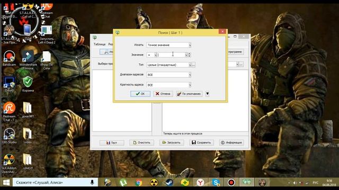This screenshot has width=339, height=190.
Task: Switch the РУС input language indicator
Action: pos(316,183)
